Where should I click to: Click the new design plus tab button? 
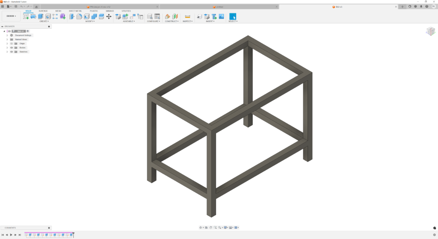[402, 7]
